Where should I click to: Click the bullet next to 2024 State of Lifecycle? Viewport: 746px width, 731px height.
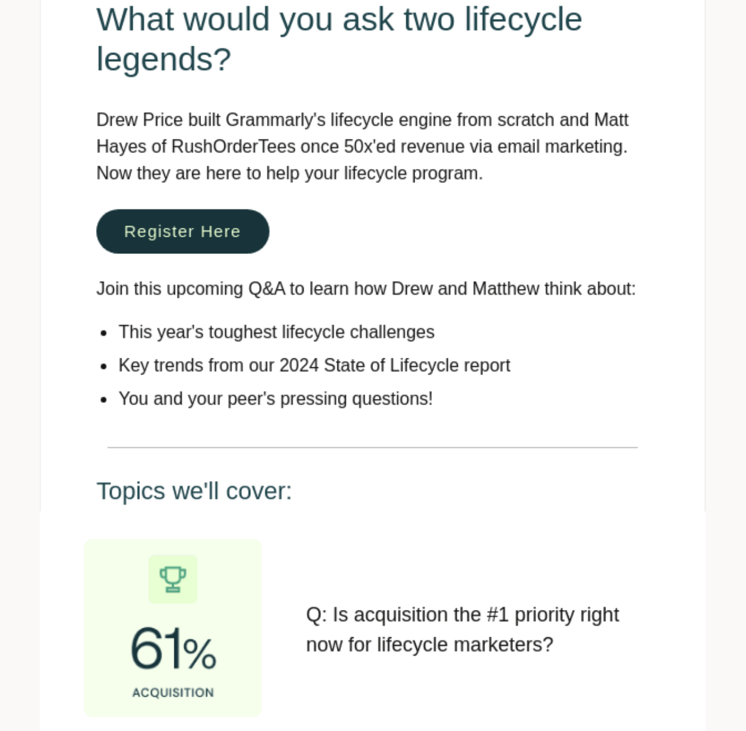tap(104, 366)
